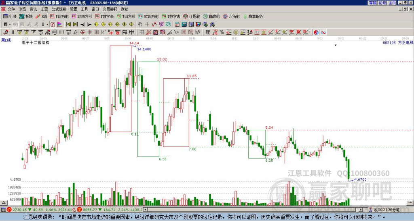Select the red target circle tool

click(82, 32)
